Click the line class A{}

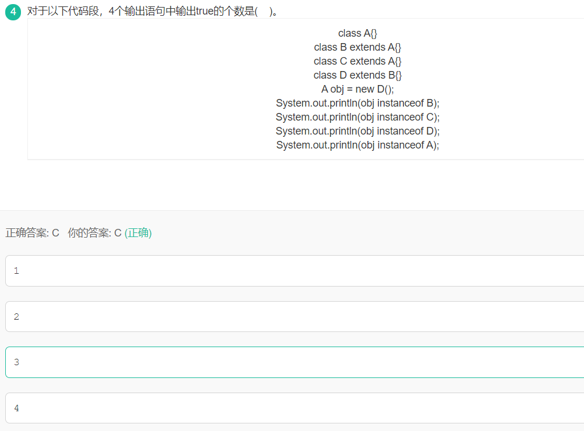coord(358,33)
